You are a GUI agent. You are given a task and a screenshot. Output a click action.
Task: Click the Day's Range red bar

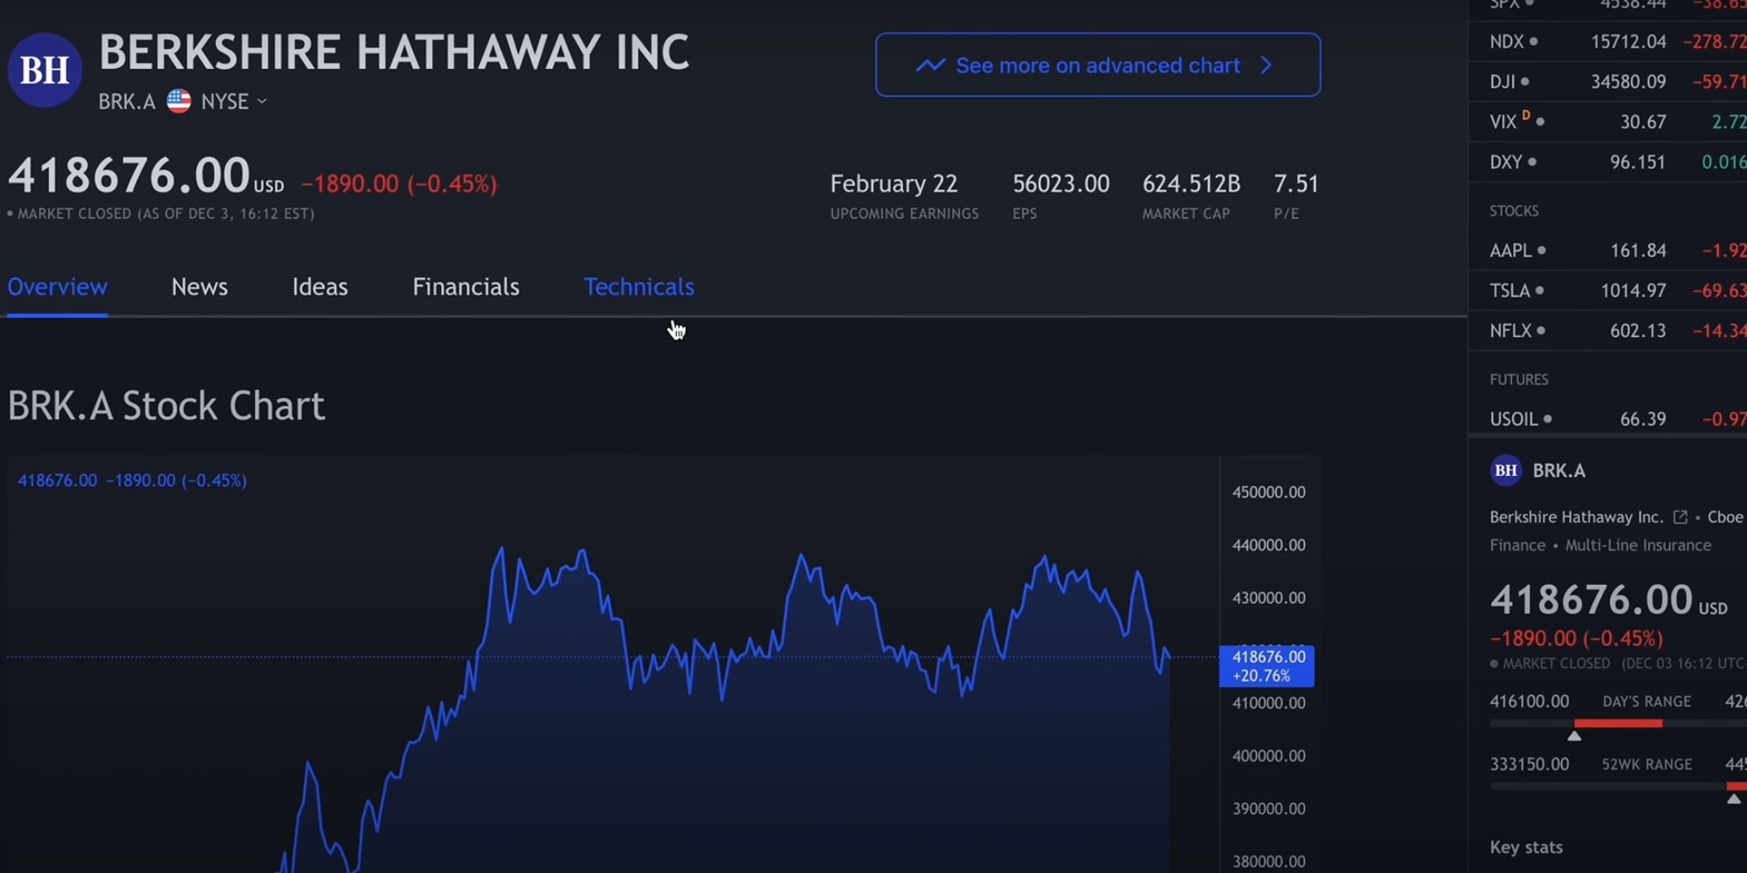(1618, 724)
